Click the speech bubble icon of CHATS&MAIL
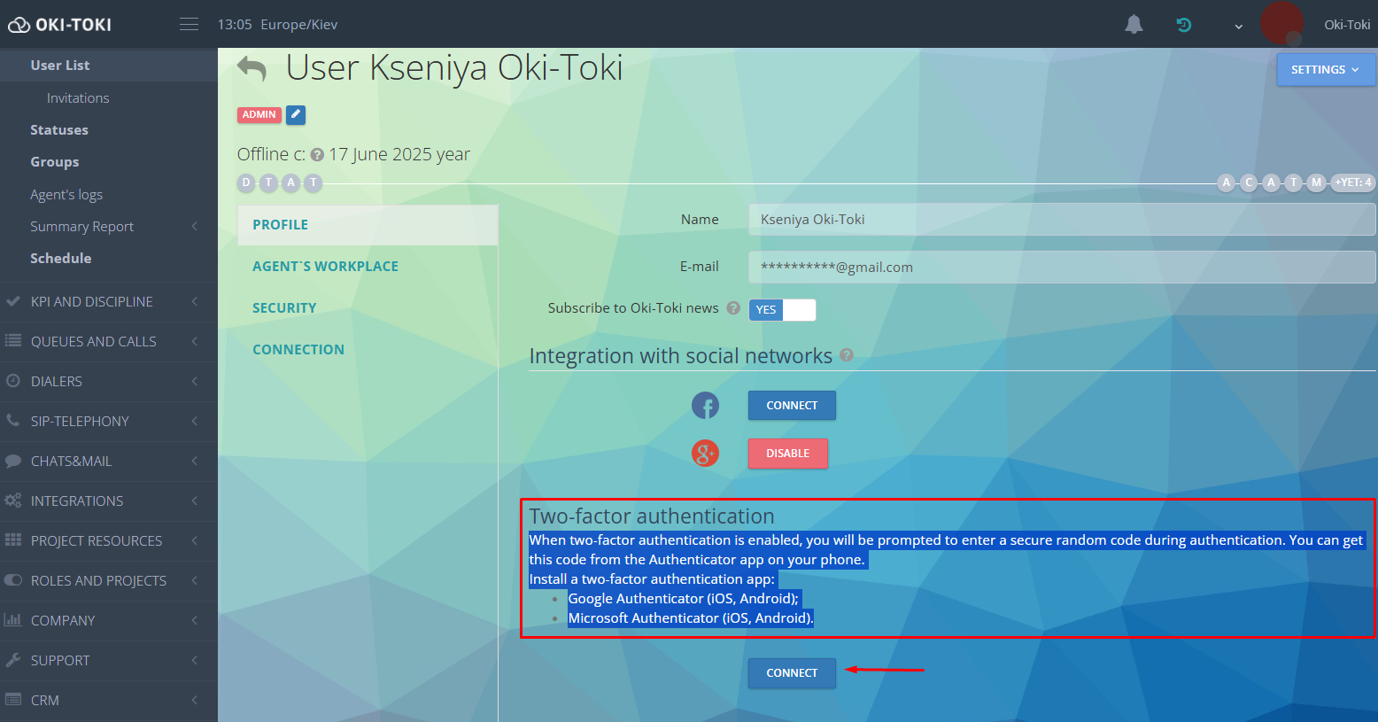This screenshot has height=722, width=1378. (13, 461)
